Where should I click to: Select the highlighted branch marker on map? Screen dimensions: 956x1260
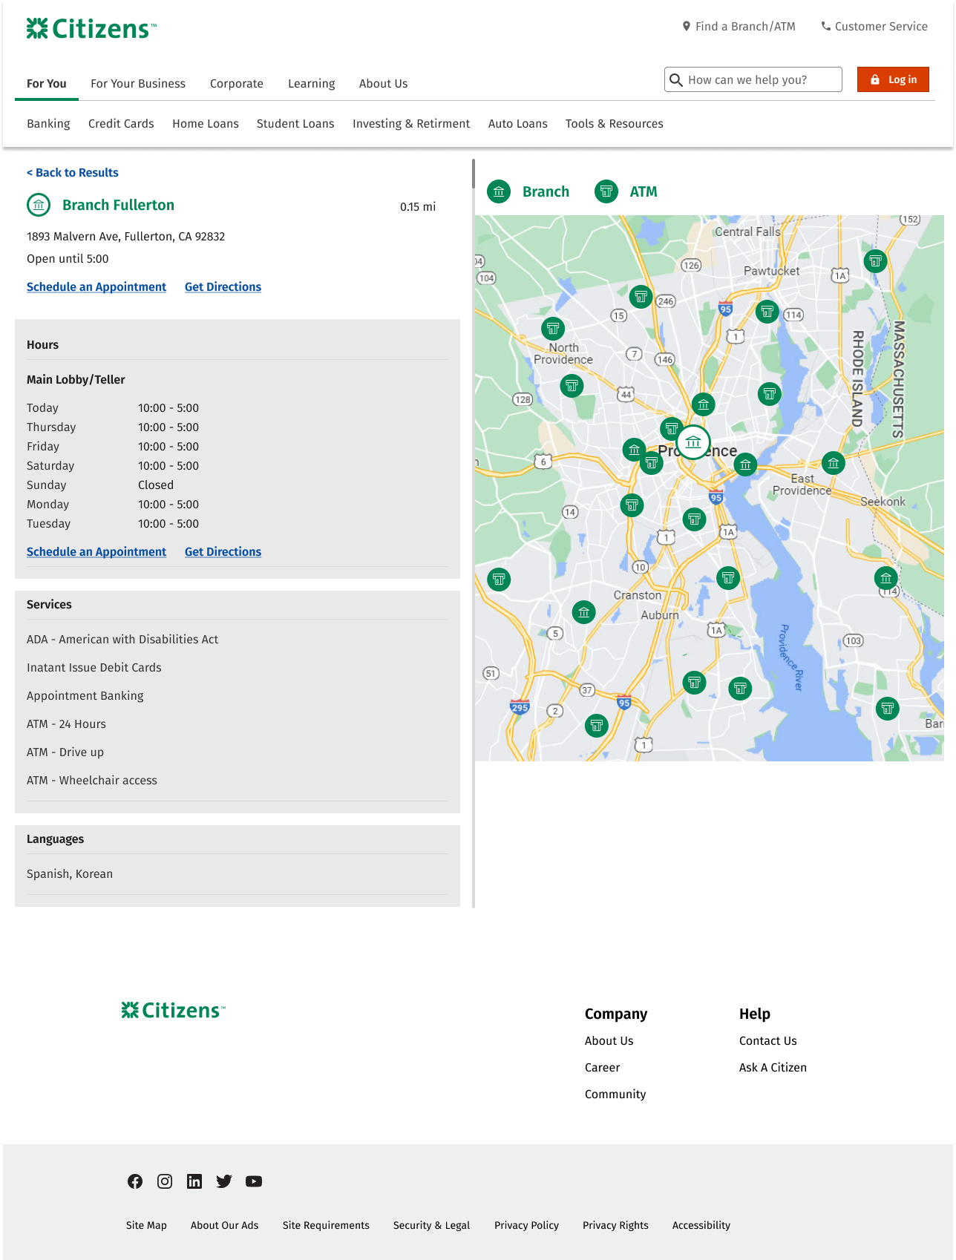pos(693,442)
